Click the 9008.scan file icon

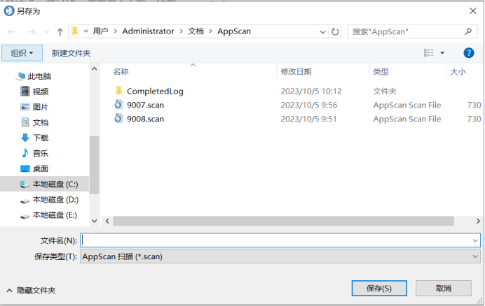[118, 119]
